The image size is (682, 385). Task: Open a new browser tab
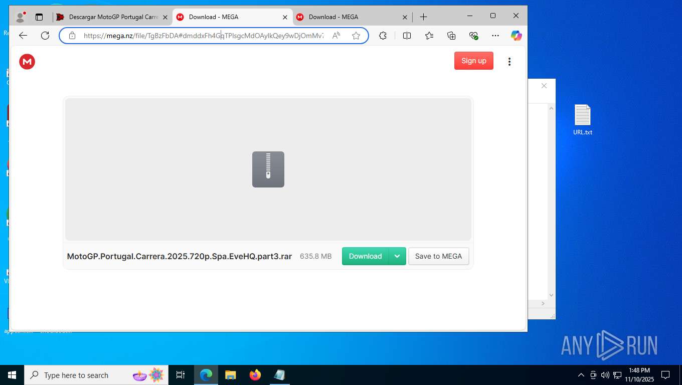click(x=423, y=17)
